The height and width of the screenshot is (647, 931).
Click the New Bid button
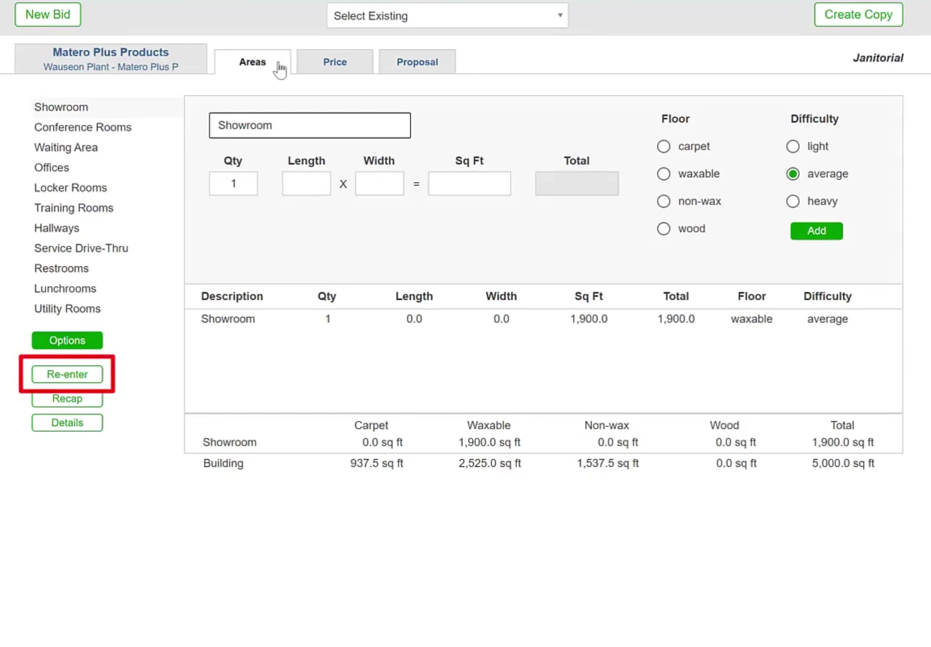point(47,15)
